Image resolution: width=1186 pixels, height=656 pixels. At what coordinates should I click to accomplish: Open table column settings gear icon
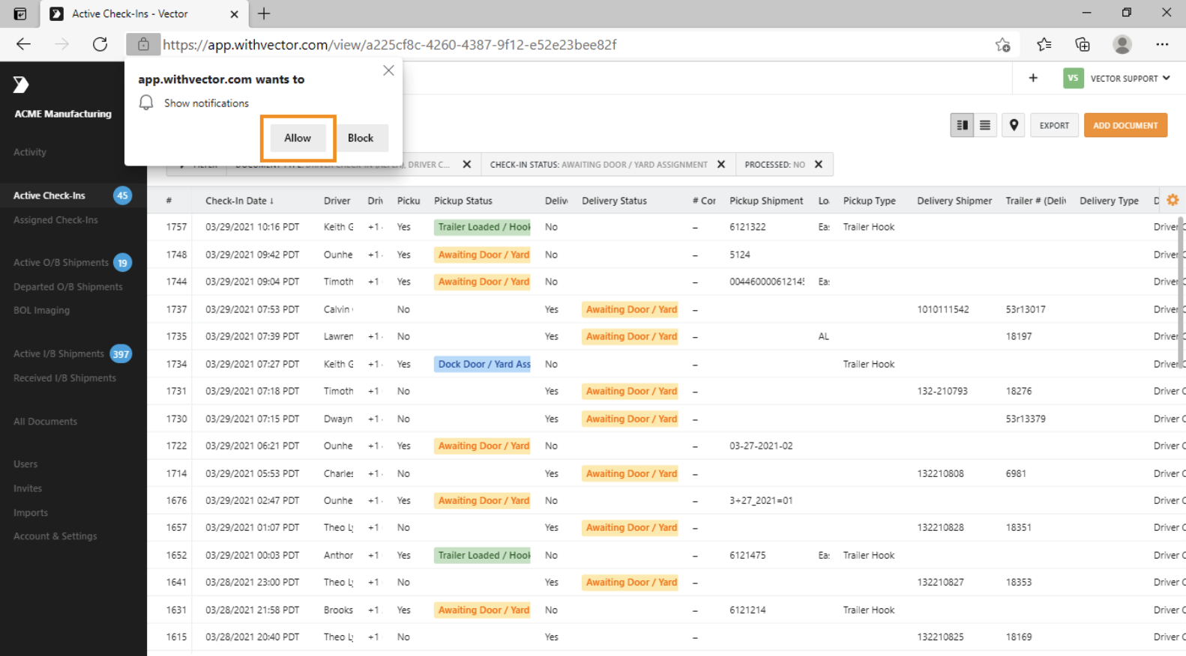pyautogui.click(x=1173, y=200)
